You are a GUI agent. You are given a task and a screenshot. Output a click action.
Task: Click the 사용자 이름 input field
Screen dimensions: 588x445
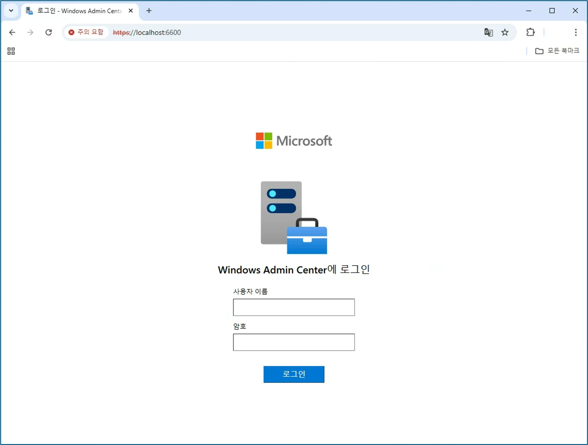[x=294, y=307]
